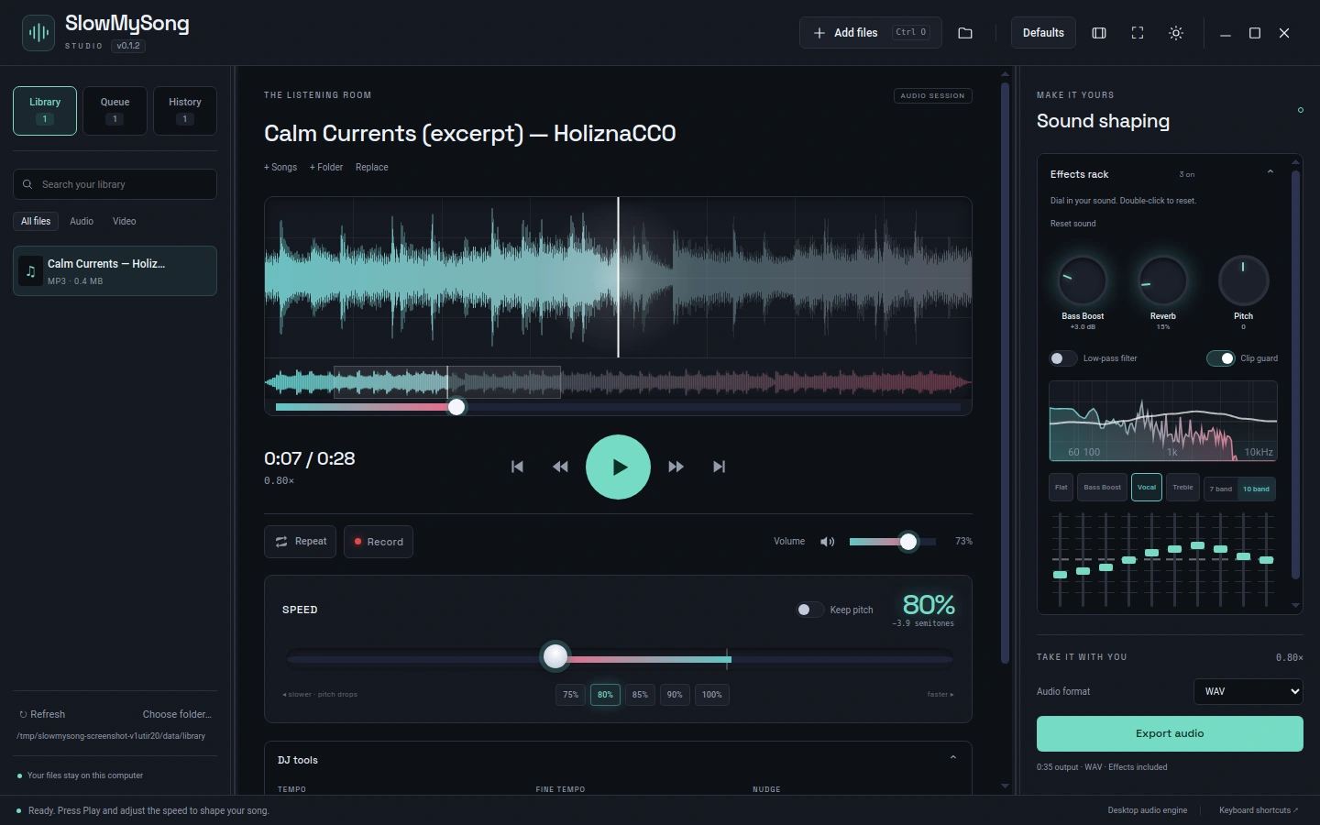The height and width of the screenshot is (825, 1320).
Task: Enter fullscreen using the expand icon
Action: [x=1138, y=33]
